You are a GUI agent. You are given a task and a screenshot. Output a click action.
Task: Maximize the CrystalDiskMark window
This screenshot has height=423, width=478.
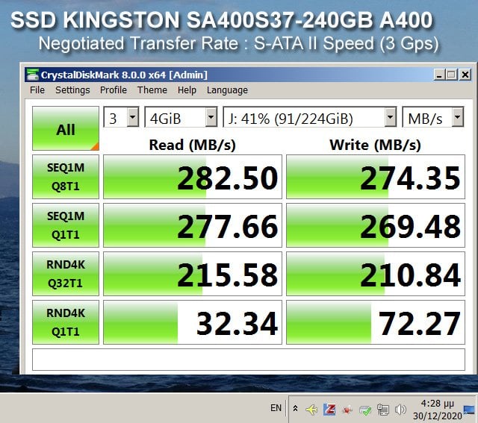coord(451,75)
